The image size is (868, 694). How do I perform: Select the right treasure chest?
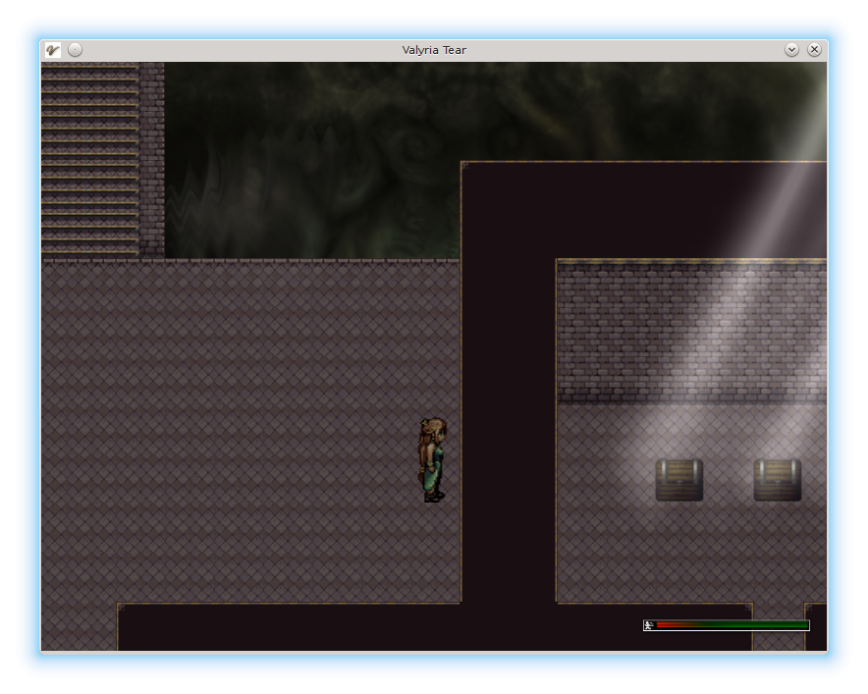(778, 480)
